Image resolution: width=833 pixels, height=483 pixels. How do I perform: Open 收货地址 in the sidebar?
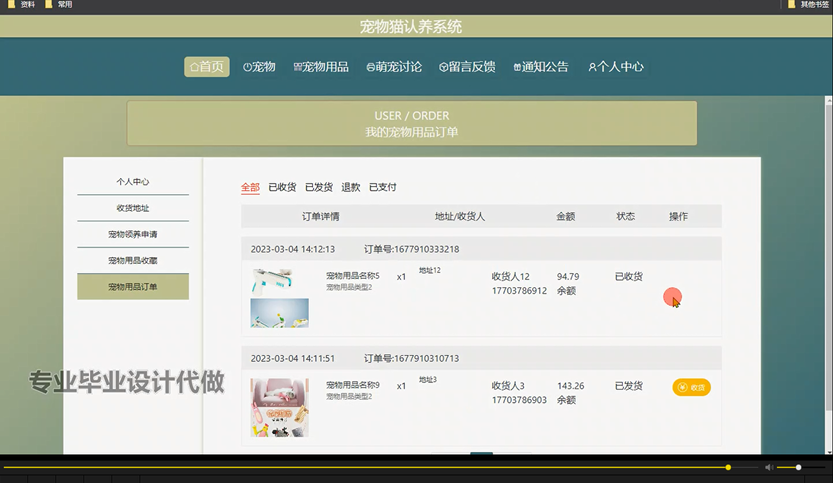tap(132, 208)
